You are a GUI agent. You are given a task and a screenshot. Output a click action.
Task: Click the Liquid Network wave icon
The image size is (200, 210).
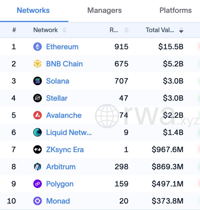click(38, 132)
